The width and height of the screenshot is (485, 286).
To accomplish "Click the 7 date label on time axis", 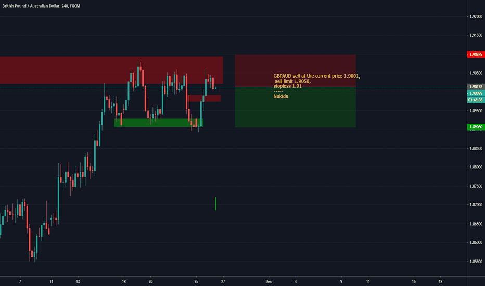I will (20, 281).
